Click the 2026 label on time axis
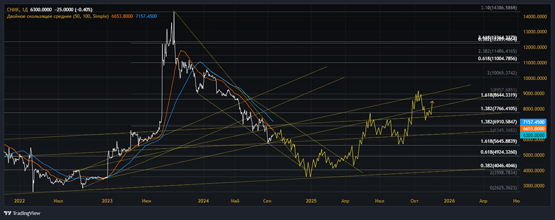 [x=449, y=201]
